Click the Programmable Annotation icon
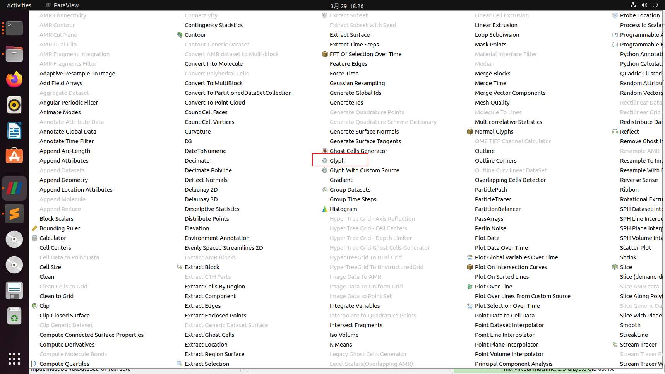 (x=615, y=35)
